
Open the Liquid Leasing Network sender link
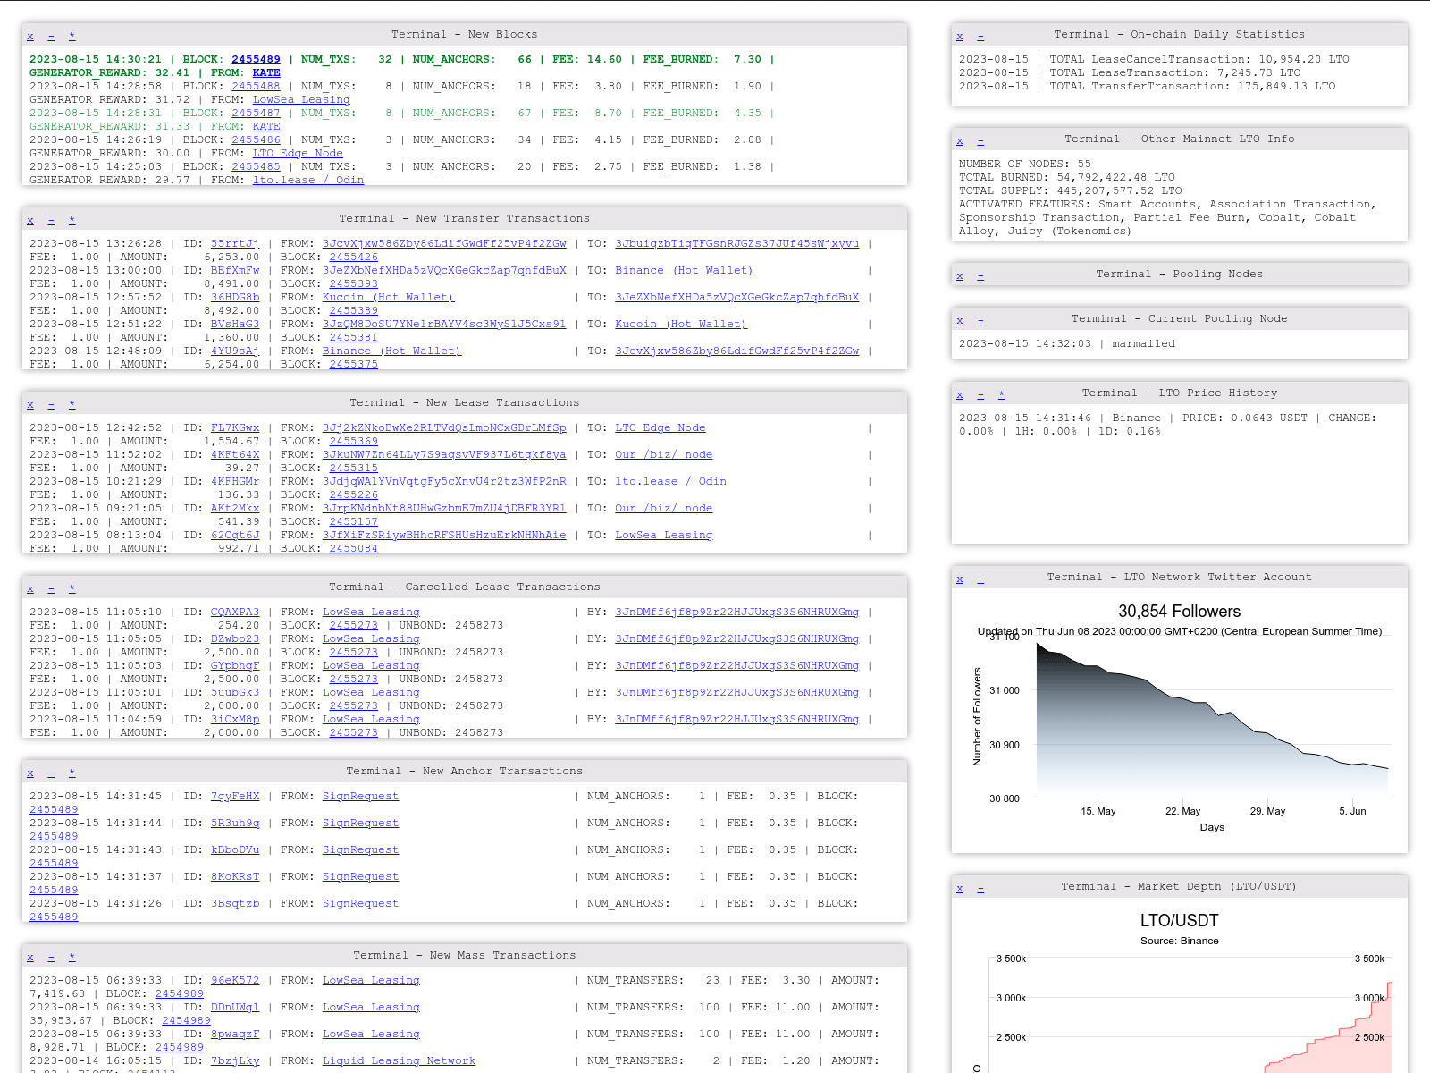pyautogui.click(x=399, y=1060)
